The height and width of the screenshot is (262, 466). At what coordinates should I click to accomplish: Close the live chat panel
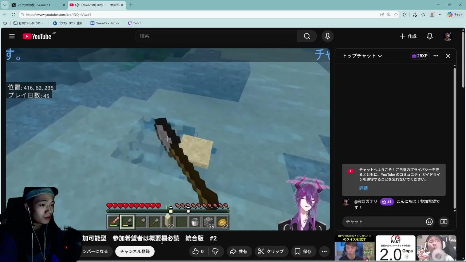(448, 56)
